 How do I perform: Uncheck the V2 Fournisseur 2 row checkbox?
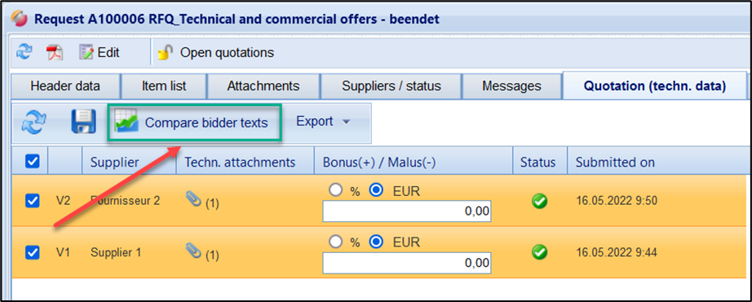click(32, 201)
